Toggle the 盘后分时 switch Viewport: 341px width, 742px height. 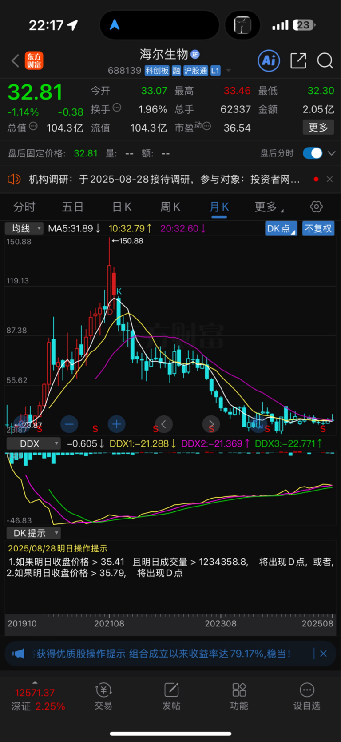(x=313, y=153)
